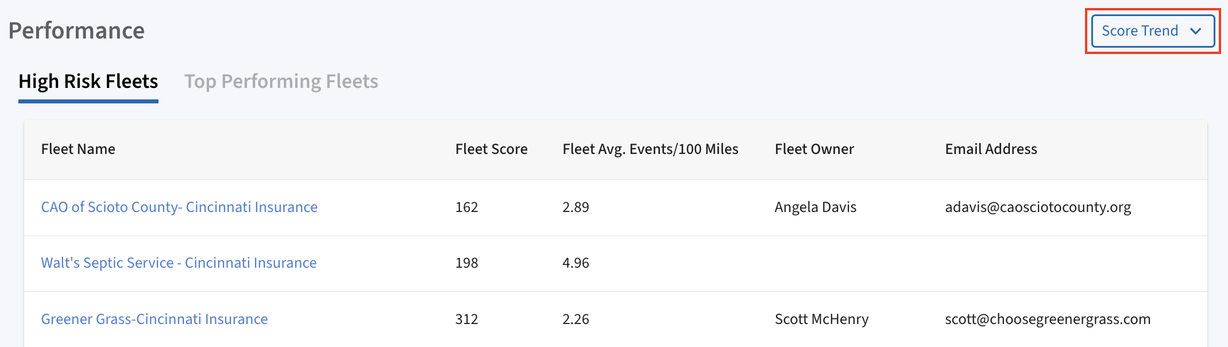Open CAO of Scioto County fleet link

[179, 207]
